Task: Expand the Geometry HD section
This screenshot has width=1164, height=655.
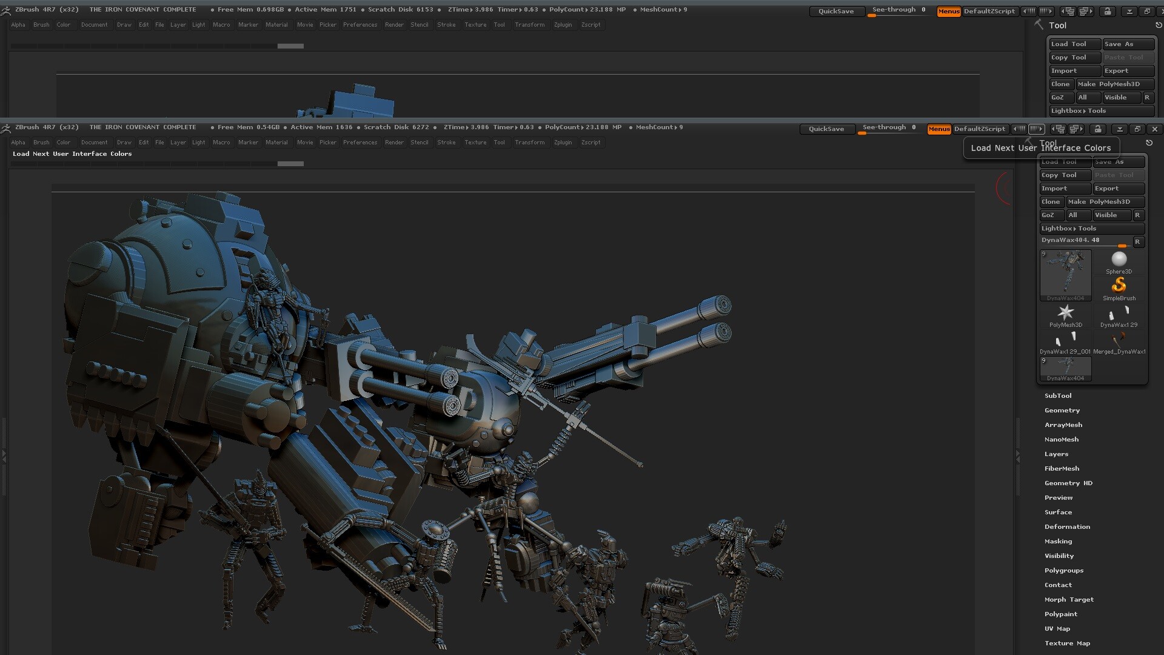Action: (x=1068, y=483)
